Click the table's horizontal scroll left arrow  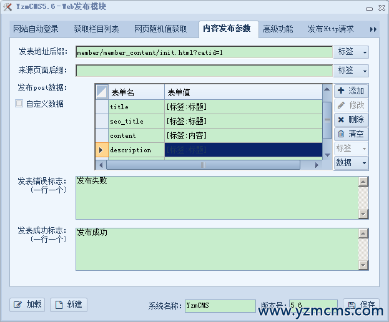pos(101,165)
